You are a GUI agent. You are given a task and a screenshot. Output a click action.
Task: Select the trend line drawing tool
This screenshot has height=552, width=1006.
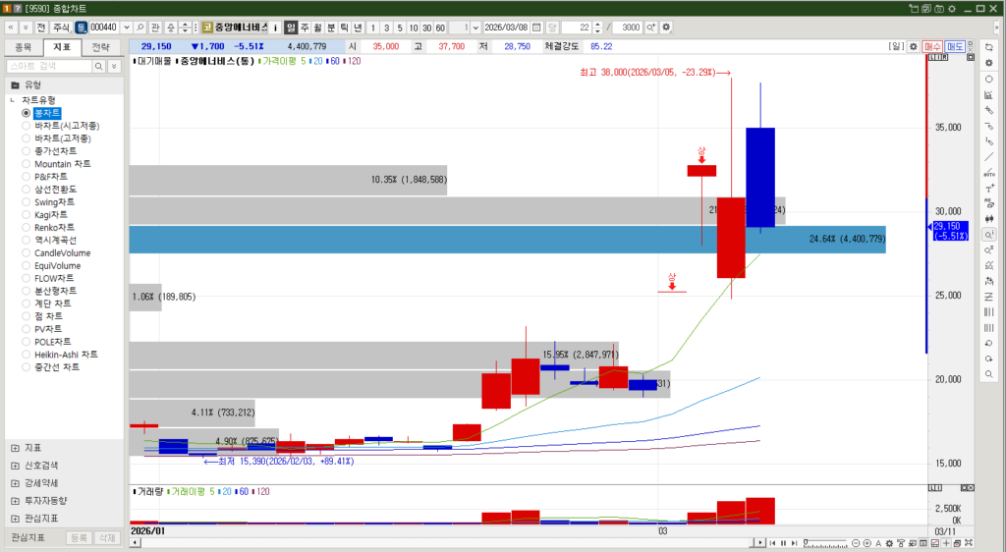tap(988, 156)
